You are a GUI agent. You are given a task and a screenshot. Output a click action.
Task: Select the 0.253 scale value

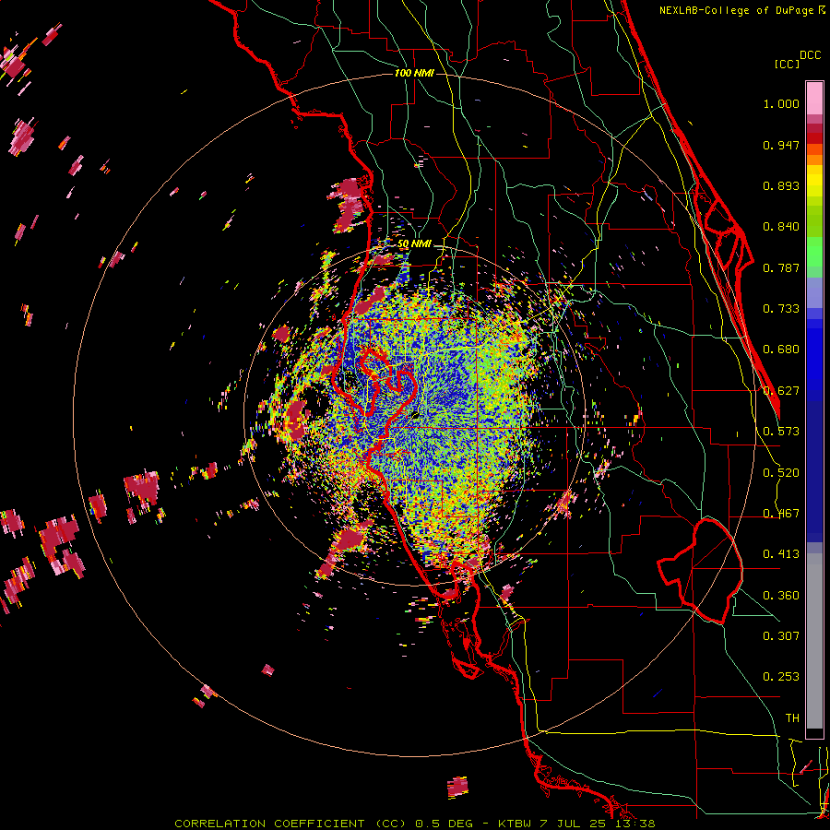[x=781, y=677]
